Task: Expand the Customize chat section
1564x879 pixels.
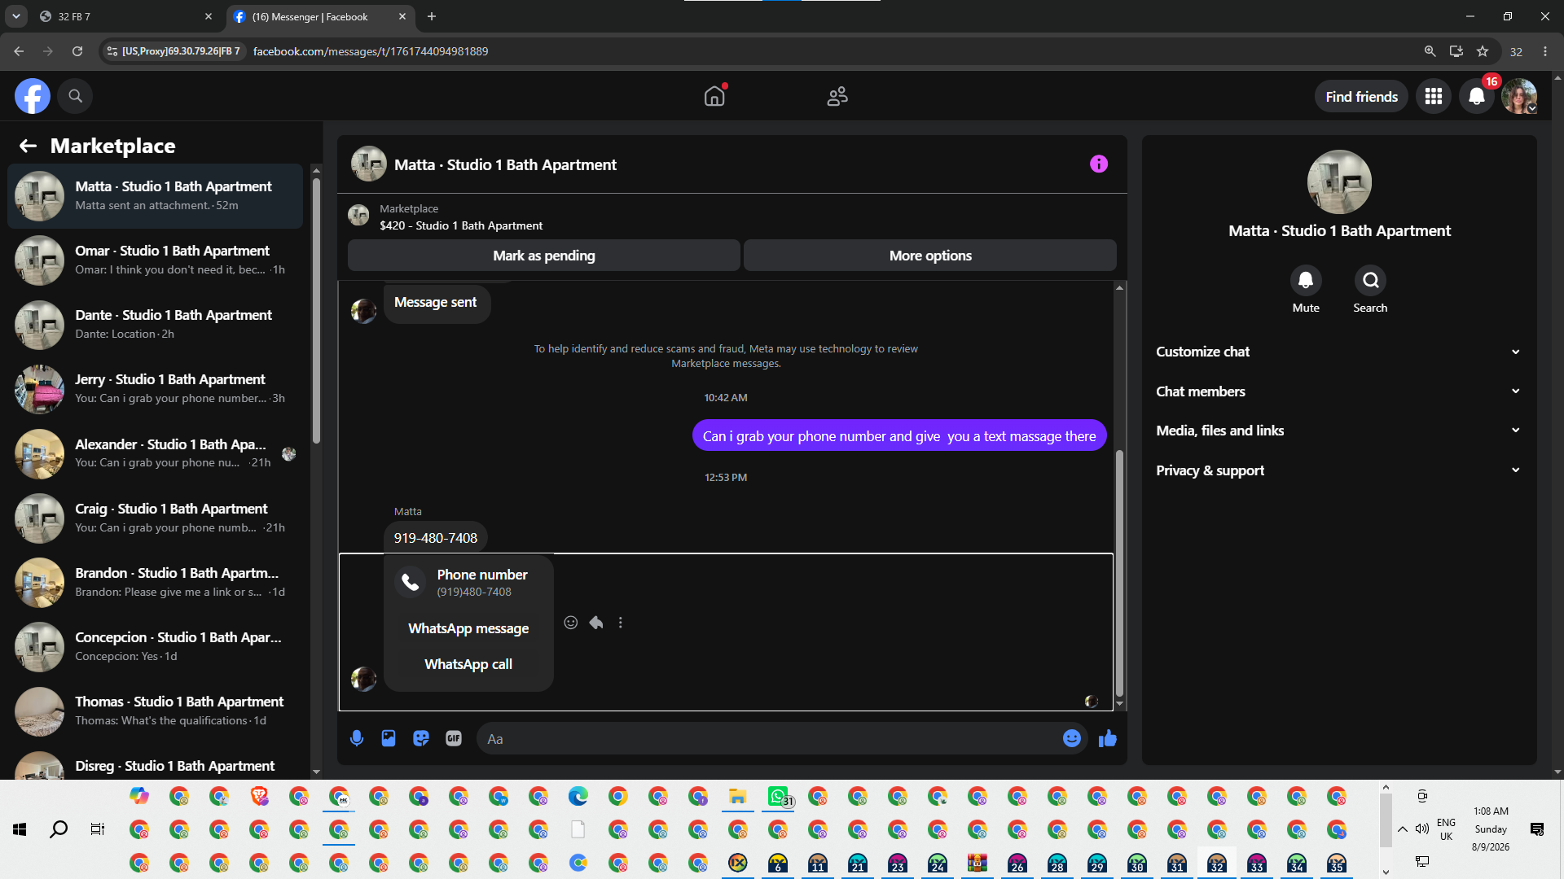Action: coord(1338,352)
